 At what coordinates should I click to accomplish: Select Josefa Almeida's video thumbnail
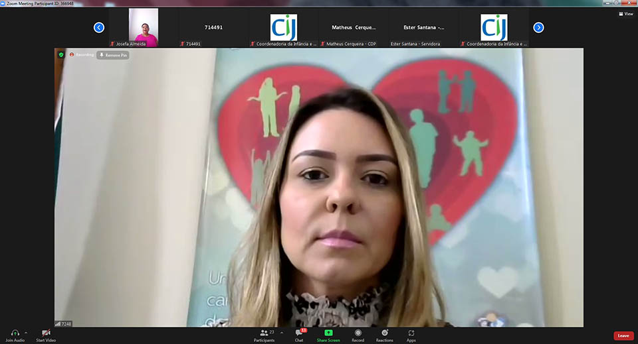(x=144, y=28)
